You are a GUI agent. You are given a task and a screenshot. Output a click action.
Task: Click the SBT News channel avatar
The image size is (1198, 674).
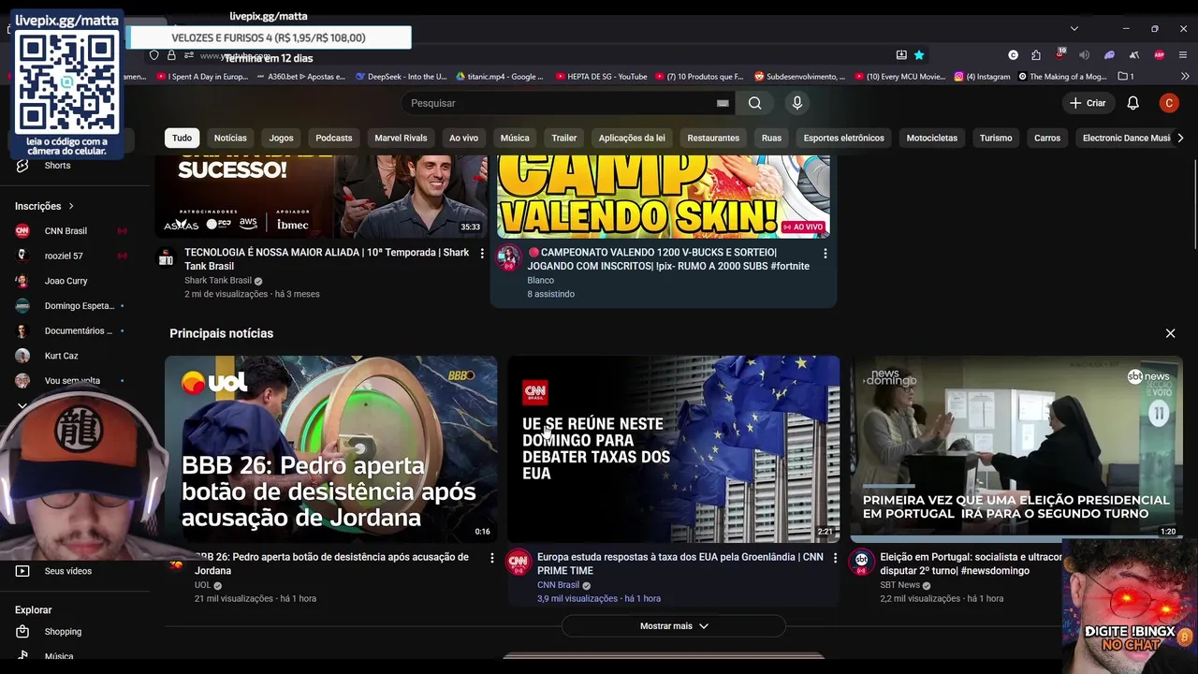click(861, 562)
